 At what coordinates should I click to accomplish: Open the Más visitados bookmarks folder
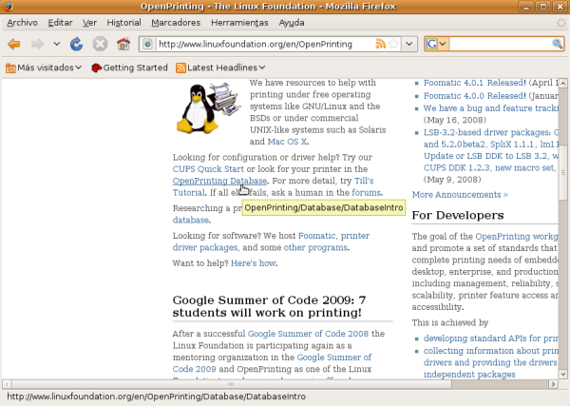point(44,68)
